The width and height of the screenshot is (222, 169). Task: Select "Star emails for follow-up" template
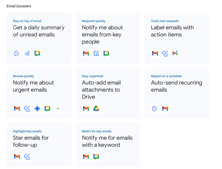pos(31,141)
